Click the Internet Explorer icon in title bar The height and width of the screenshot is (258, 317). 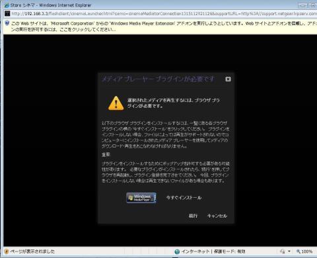(x=7, y=5)
